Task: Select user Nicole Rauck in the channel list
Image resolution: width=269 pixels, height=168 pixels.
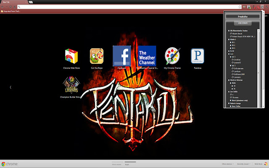Action: point(237,34)
